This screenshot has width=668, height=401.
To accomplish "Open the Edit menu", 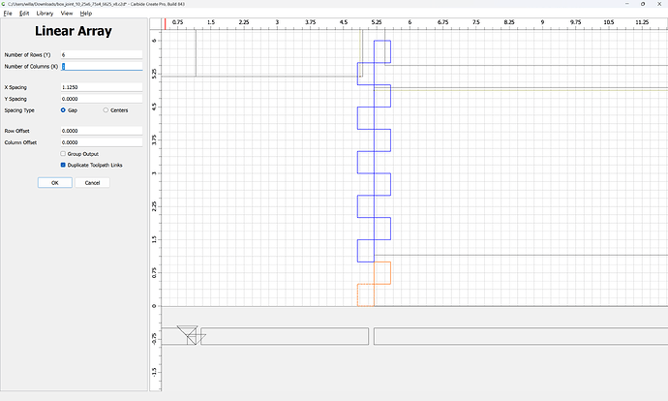I will coord(24,14).
